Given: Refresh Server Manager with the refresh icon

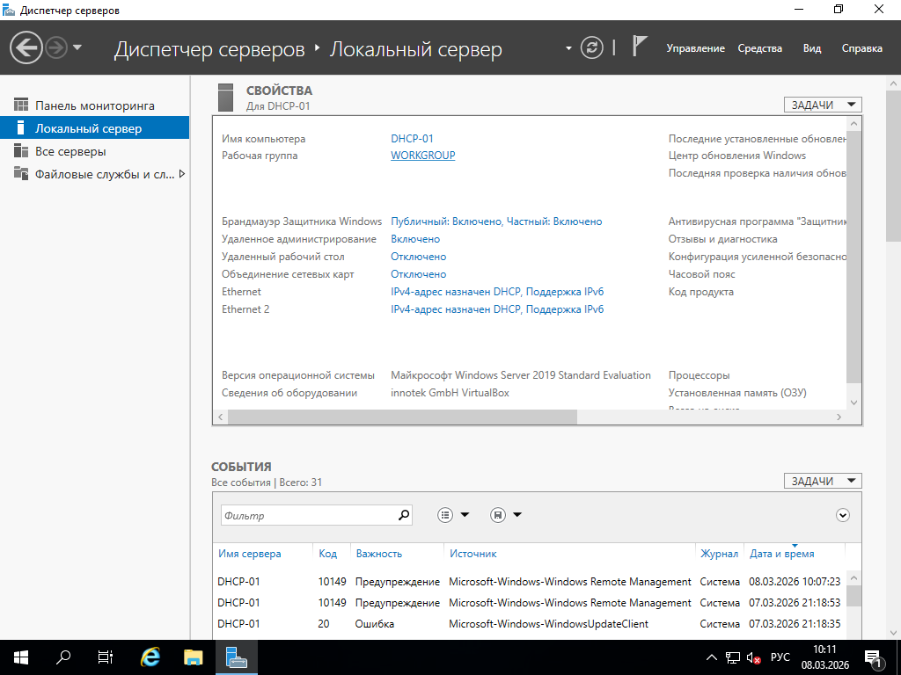Looking at the screenshot, I should tap(592, 47).
